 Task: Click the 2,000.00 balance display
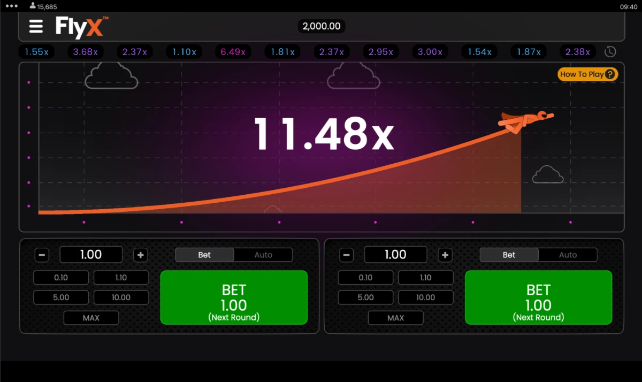322,26
